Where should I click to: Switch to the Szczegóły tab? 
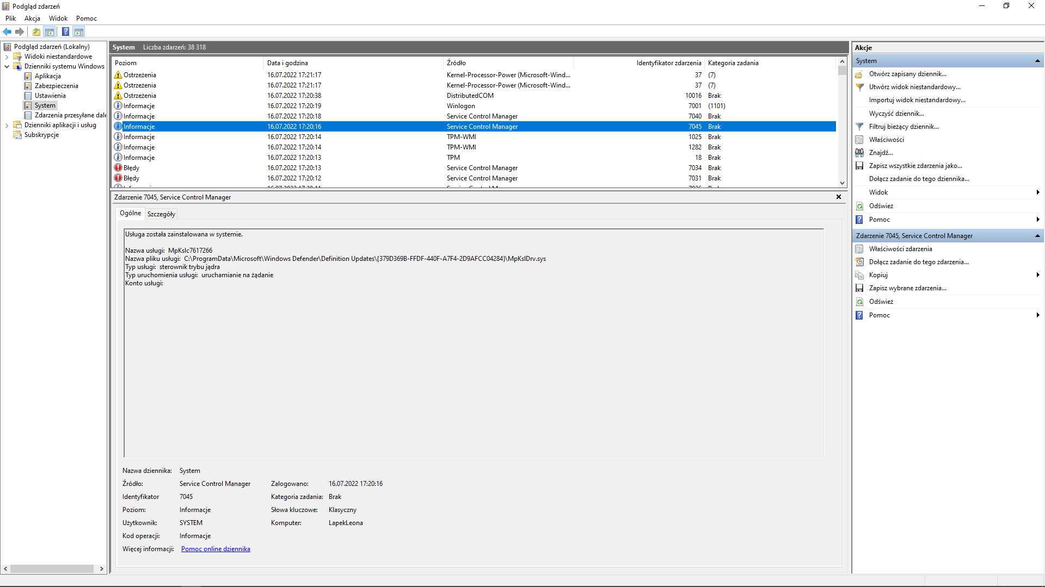click(162, 214)
